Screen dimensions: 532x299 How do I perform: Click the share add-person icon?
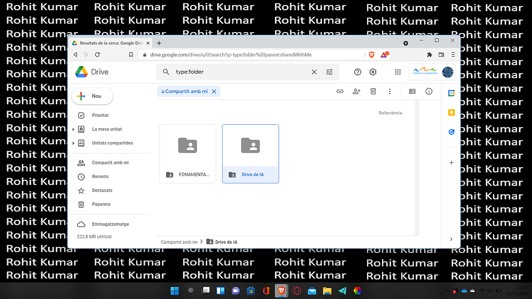[x=357, y=92]
